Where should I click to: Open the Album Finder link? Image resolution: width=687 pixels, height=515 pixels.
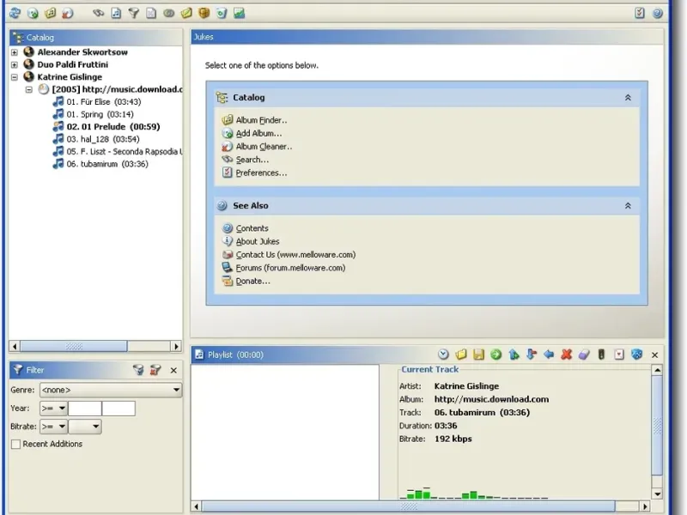pyautogui.click(x=262, y=120)
